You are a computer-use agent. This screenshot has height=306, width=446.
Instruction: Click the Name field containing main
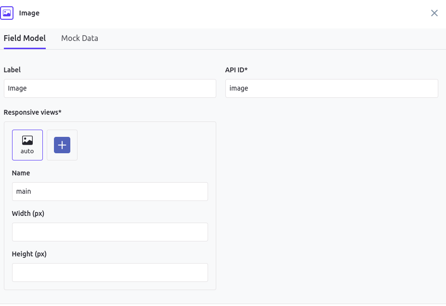point(110,192)
